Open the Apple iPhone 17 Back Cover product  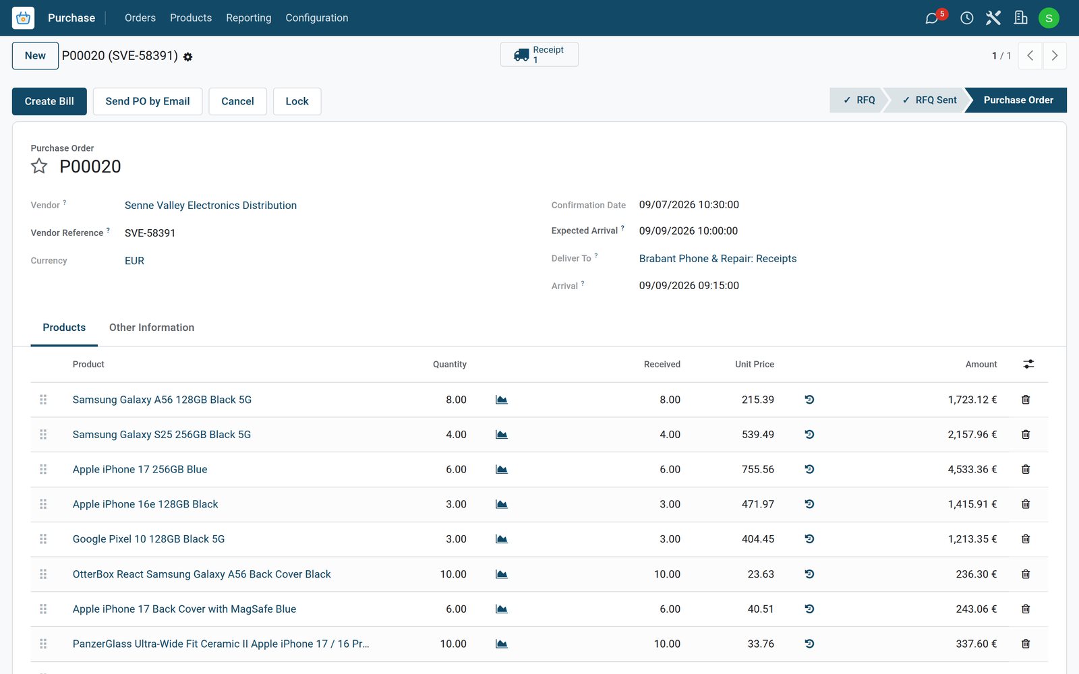(184, 609)
